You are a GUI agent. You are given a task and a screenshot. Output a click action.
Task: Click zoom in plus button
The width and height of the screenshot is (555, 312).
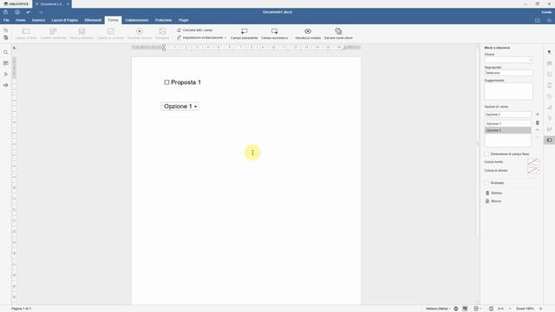pyautogui.click(x=541, y=309)
